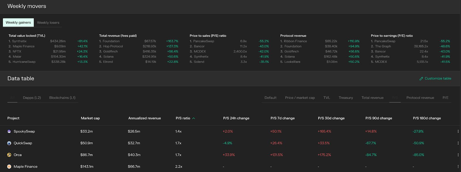Image resolution: width=461 pixels, height=172 pixels.
Task: Show the Protocol revenue table view
Action: tap(420, 98)
